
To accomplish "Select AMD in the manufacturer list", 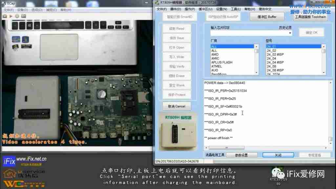I will (215, 54).
